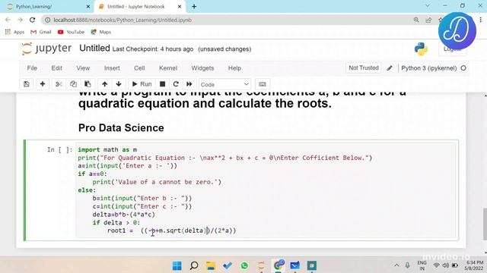Click the kernel idle indicator circle
The image size is (487, 273).
(463, 68)
